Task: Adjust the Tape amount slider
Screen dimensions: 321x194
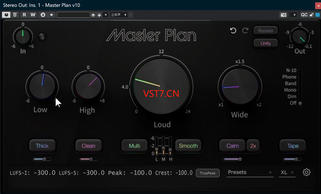Action: point(292,159)
